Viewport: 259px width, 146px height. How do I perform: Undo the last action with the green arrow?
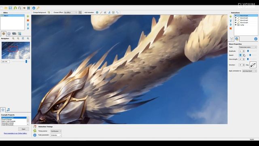[x=15, y=8]
